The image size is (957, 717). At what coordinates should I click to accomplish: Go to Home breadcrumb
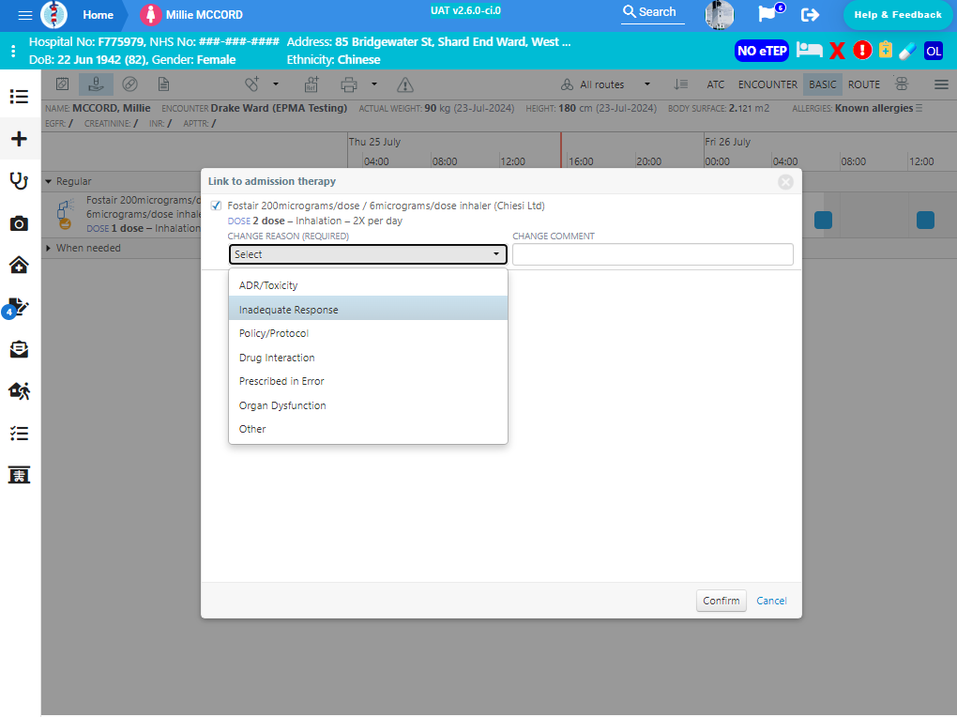coord(98,15)
